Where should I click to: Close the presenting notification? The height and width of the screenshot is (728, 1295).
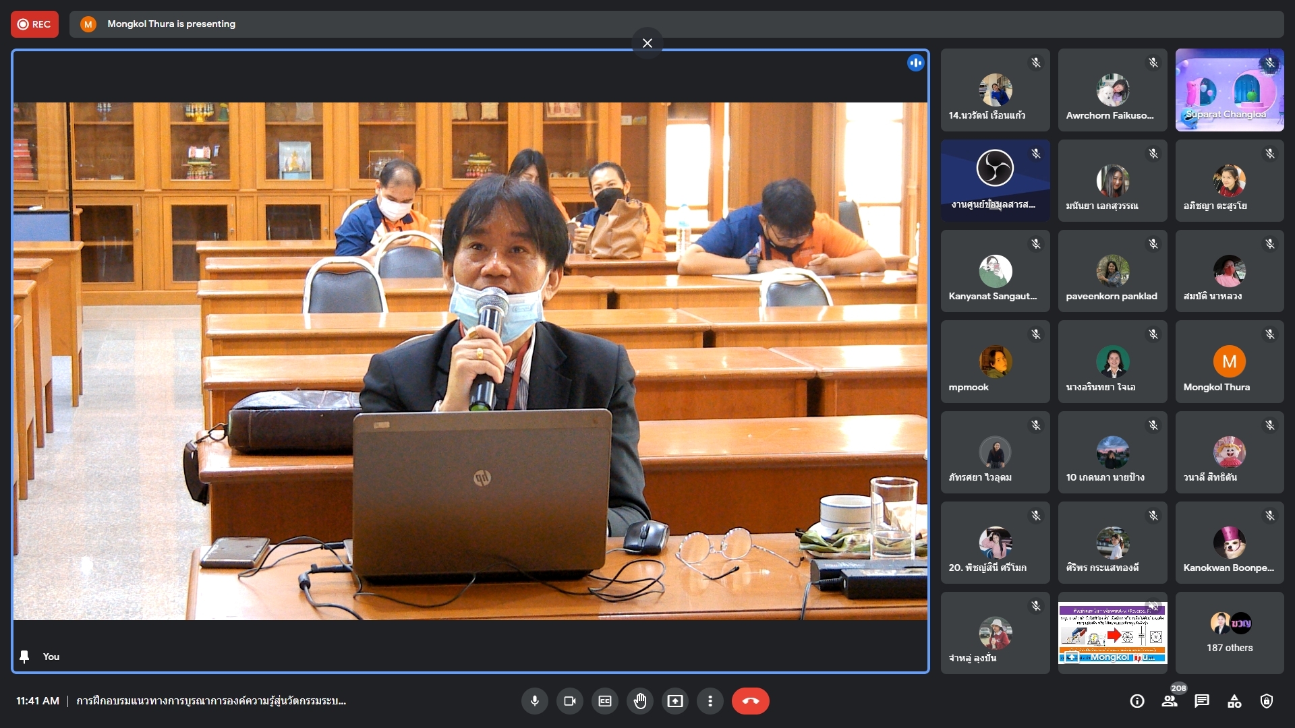[x=647, y=43]
